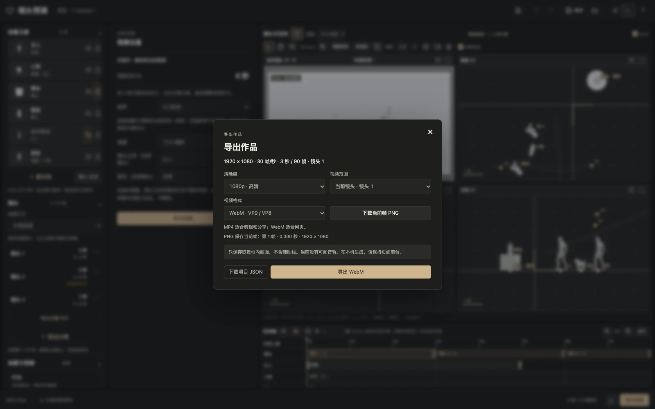The width and height of the screenshot is (655, 409).
Task: Select the upper camera object in the top-down view
Action: tap(531, 131)
